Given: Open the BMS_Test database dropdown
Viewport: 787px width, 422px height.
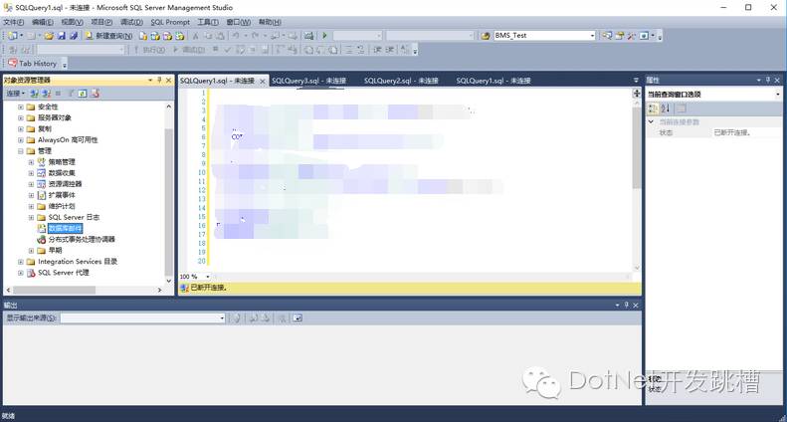Looking at the screenshot, I should 592,36.
